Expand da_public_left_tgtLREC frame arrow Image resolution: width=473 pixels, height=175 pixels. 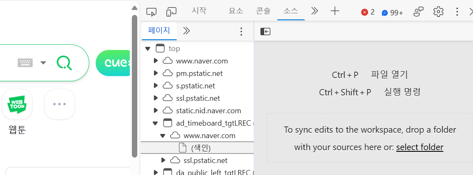coord(156,172)
